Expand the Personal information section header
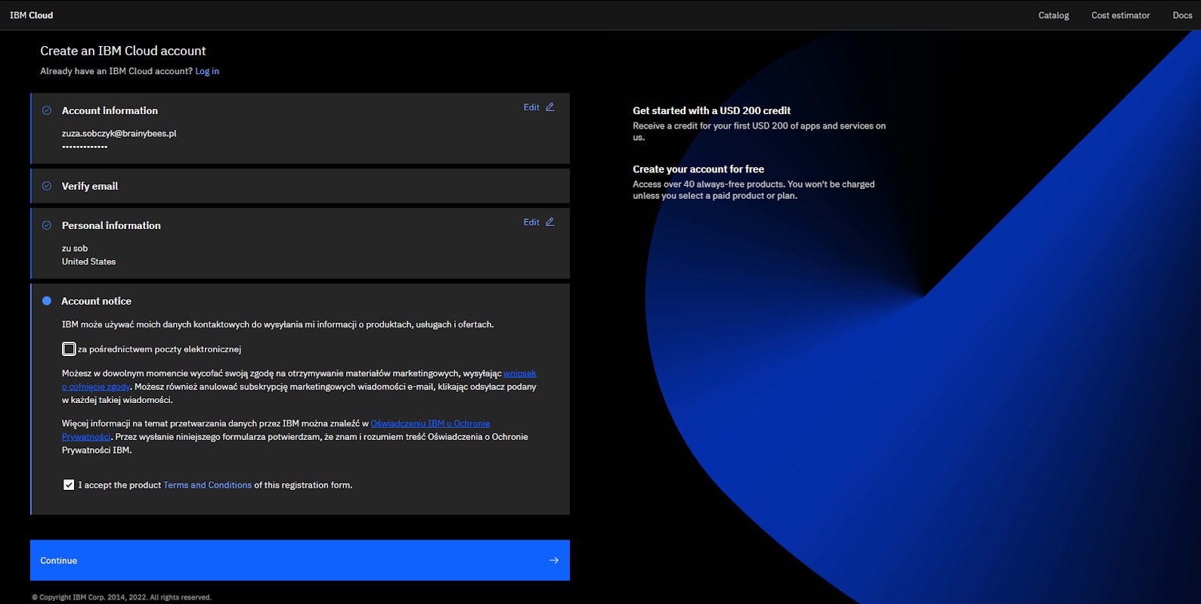This screenshot has width=1201, height=604. pos(111,225)
